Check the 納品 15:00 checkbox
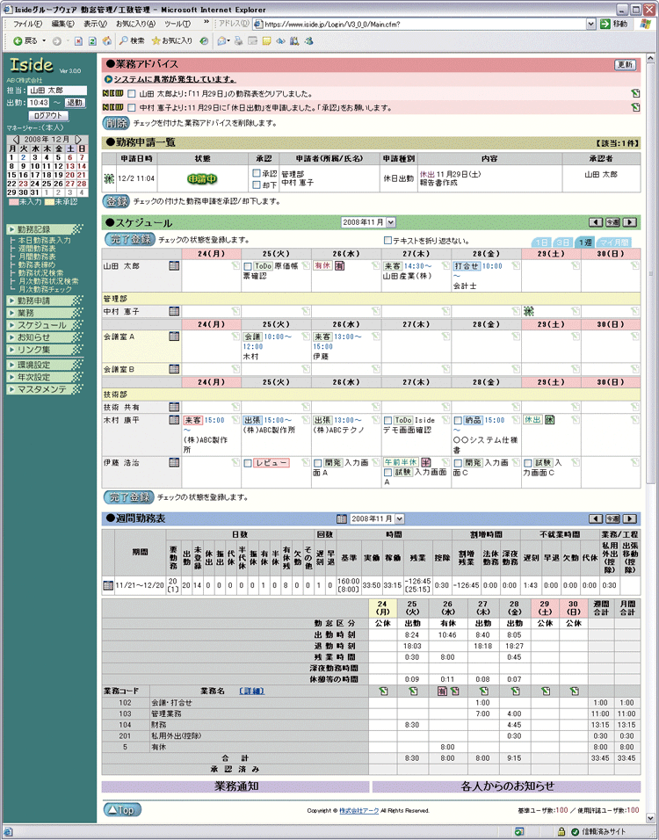659x840 pixels. pos(458,421)
